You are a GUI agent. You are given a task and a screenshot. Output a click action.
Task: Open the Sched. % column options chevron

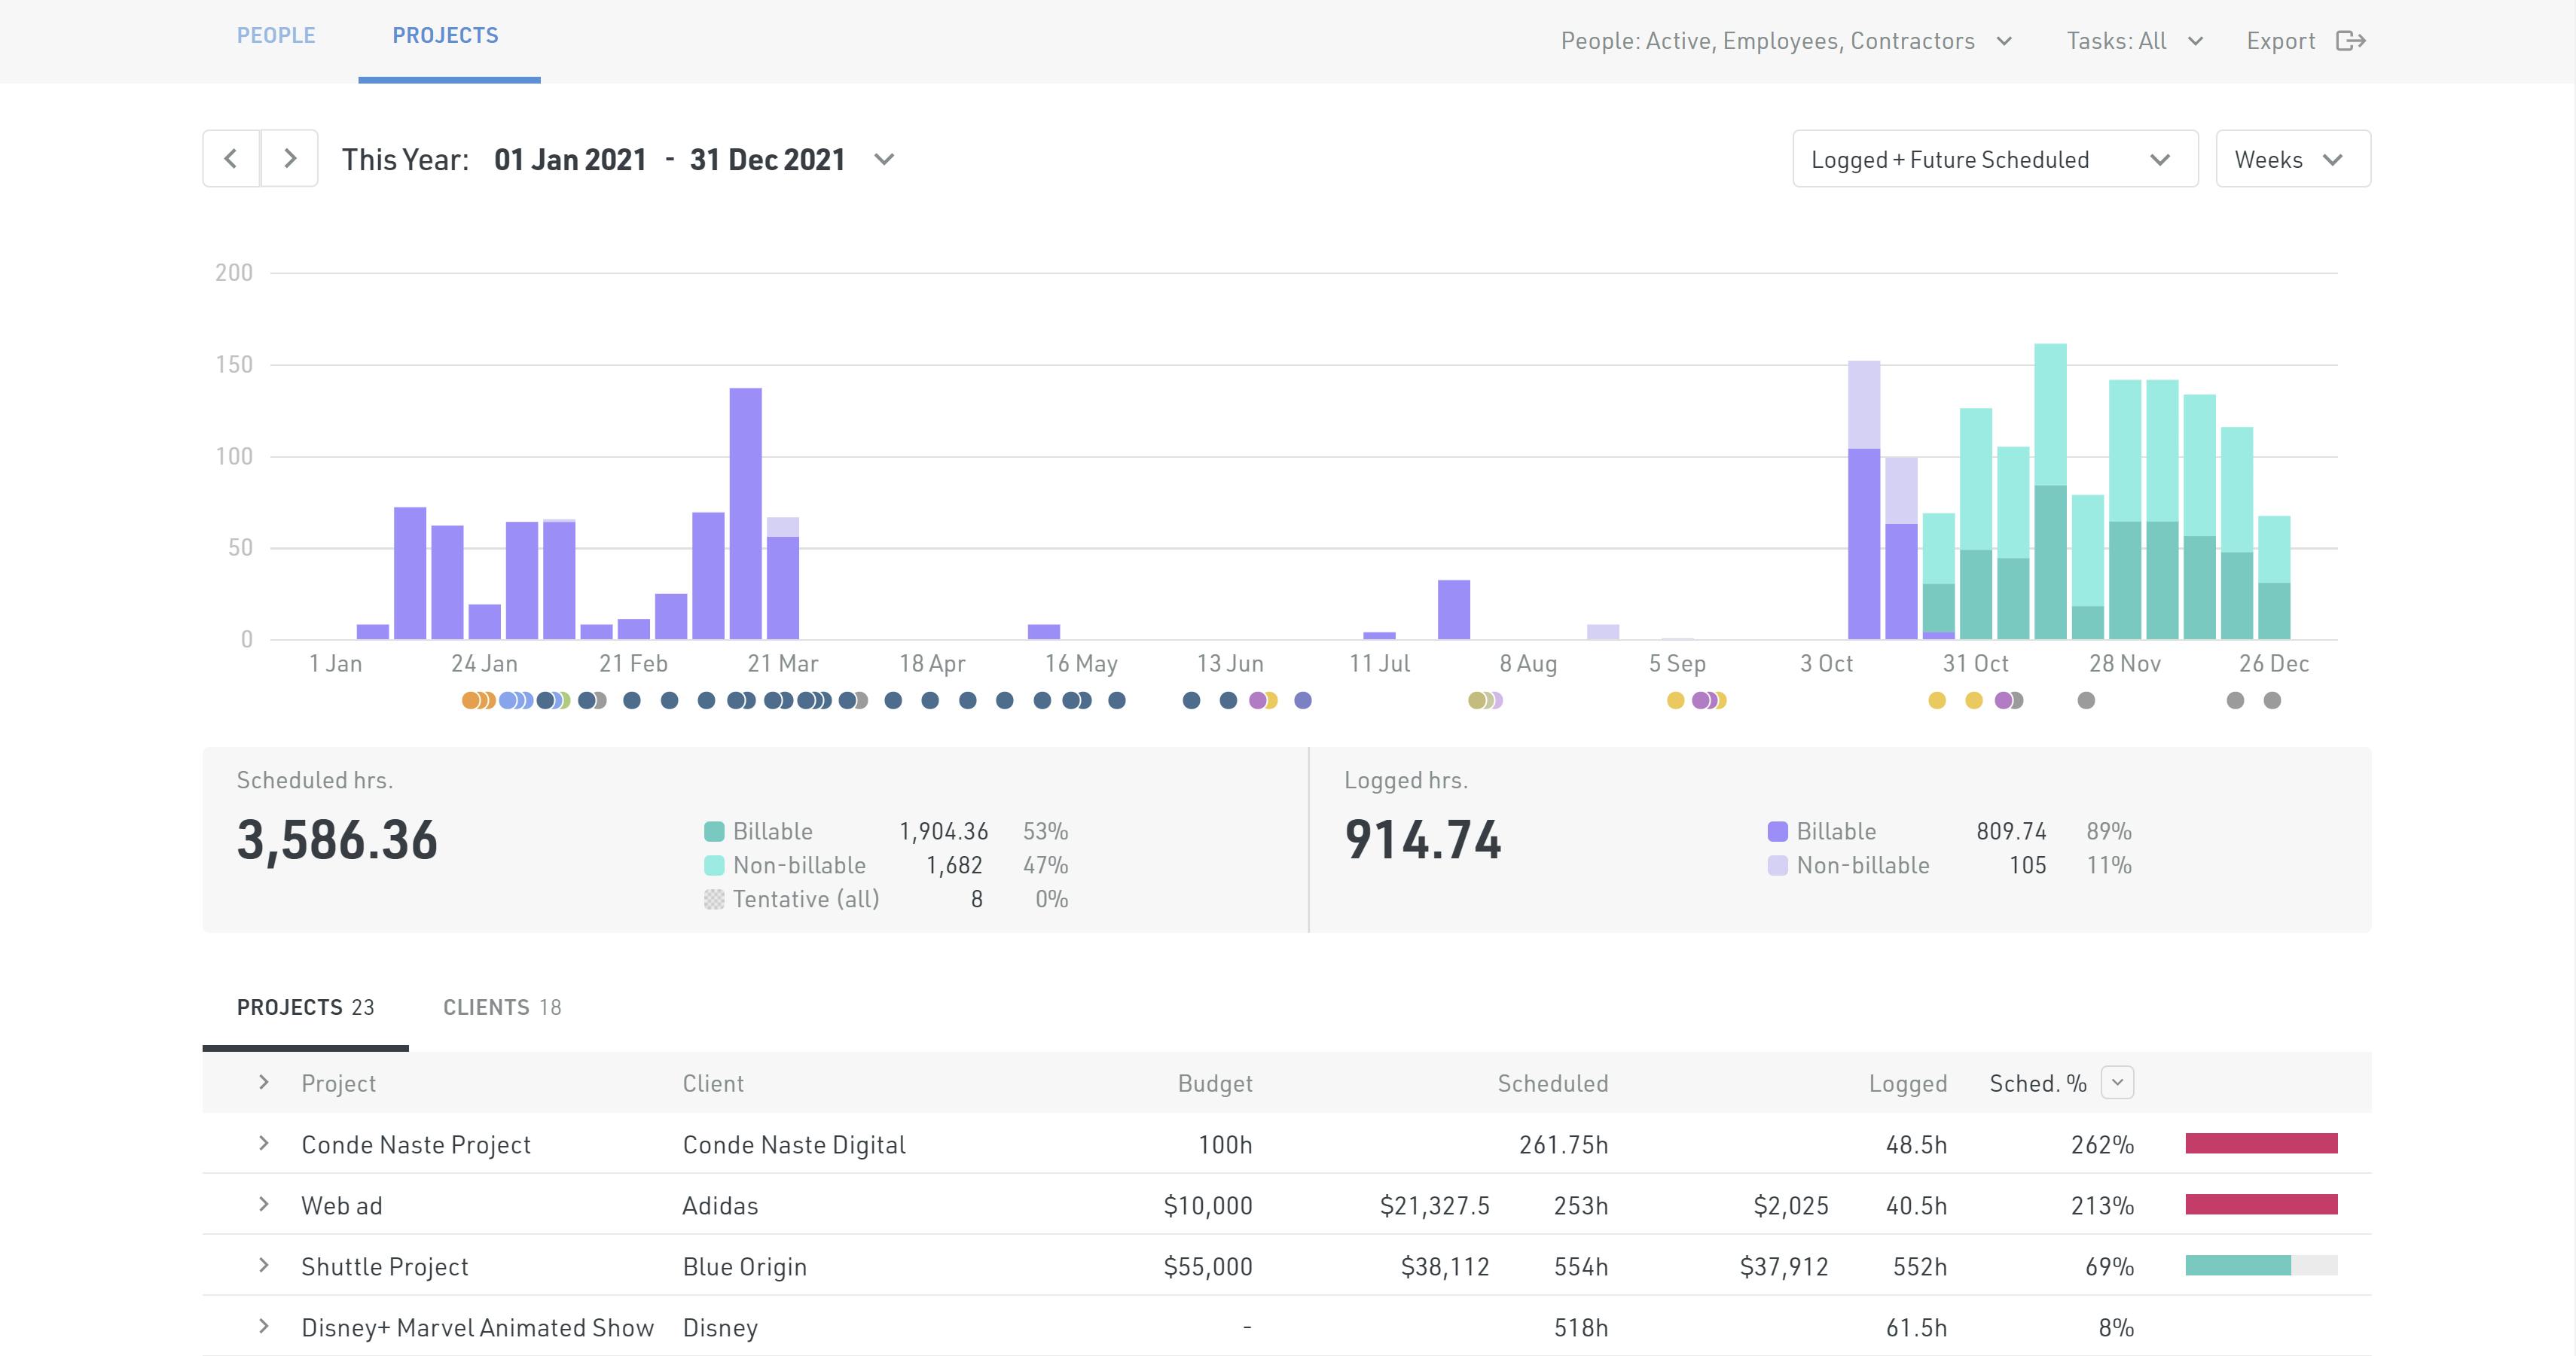pos(2117,1082)
